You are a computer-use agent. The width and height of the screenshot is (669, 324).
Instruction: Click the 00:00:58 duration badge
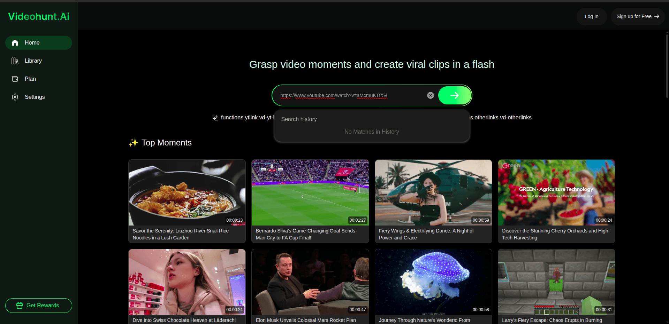click(x=481, y=310)
